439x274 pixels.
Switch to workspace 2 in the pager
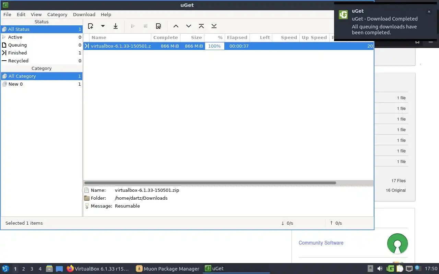coord(23,269)
